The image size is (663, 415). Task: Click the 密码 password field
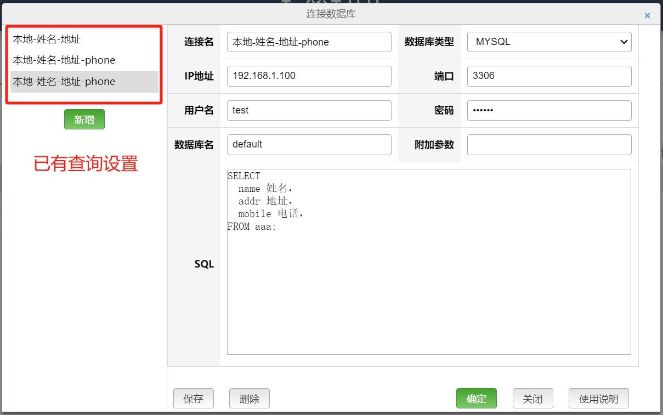pos(548,110)
